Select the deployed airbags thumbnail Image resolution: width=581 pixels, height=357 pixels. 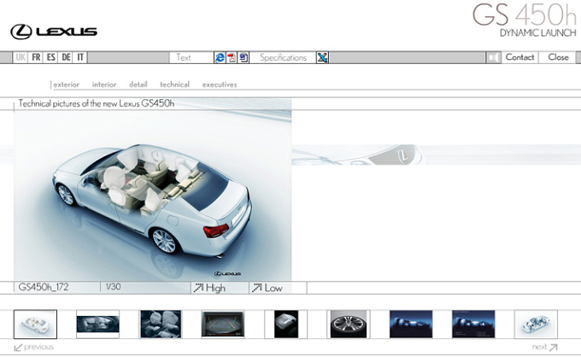coord(161,325)
